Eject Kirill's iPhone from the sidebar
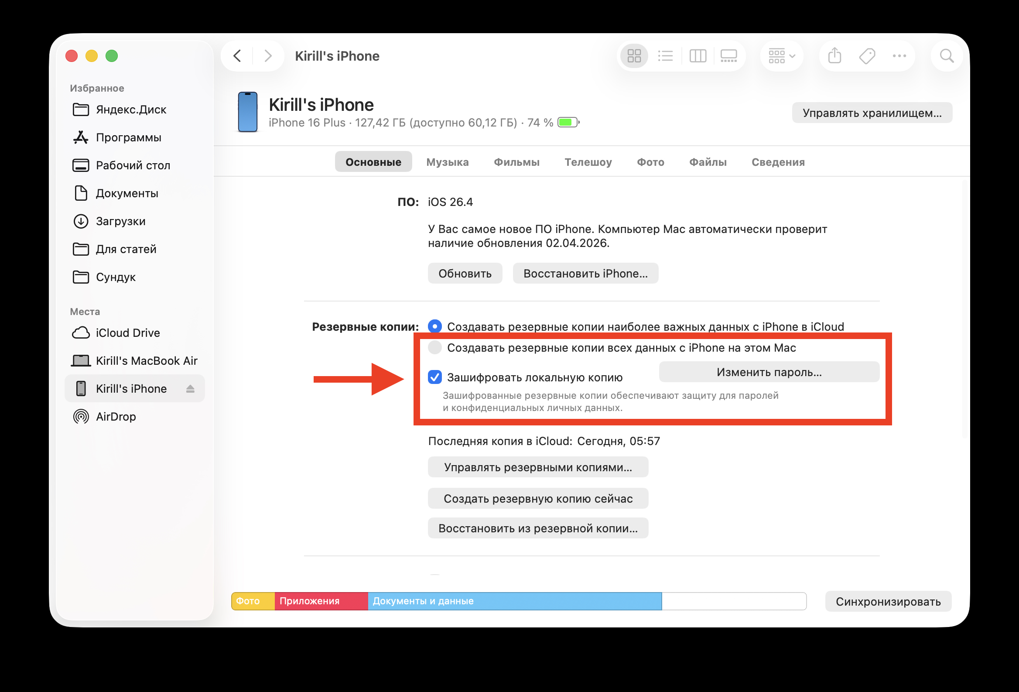Viewport: 1019px width, 692px height. click(190, 388)
